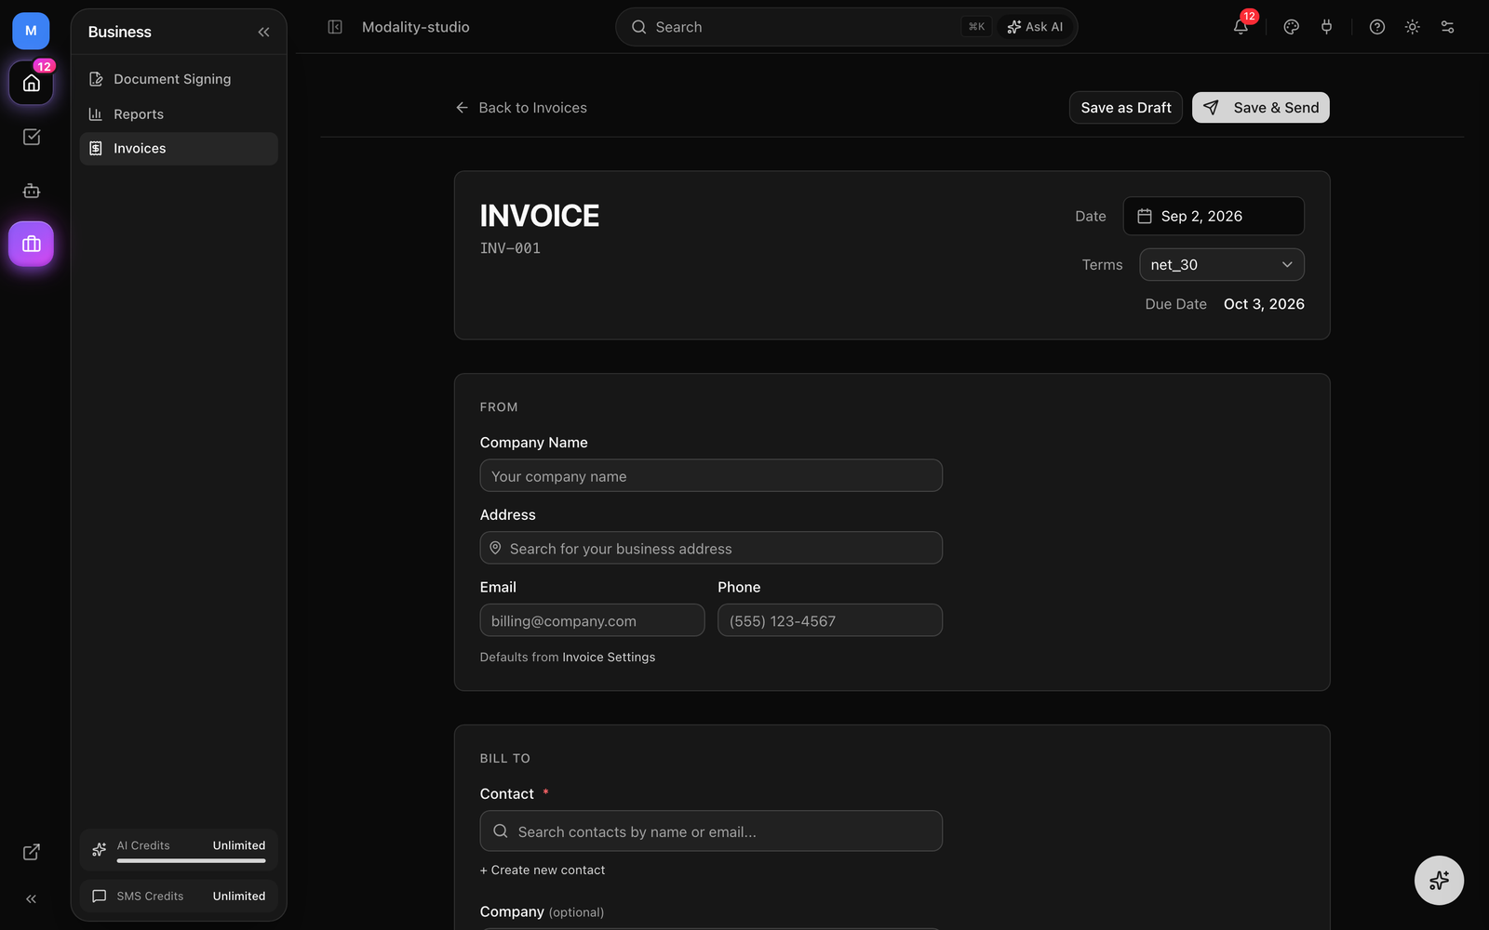Click the Ask AI button
The height and width of the screenshot is (930, 1489).
pyautogui.click(x=1035, y=27)
